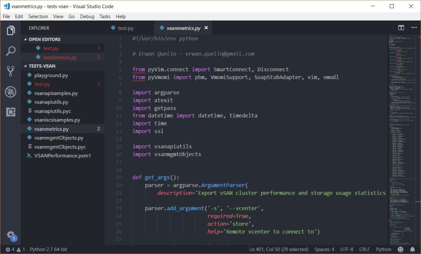Select test.py under Open Editors
The image size is (421, 254).
(63, 48)
